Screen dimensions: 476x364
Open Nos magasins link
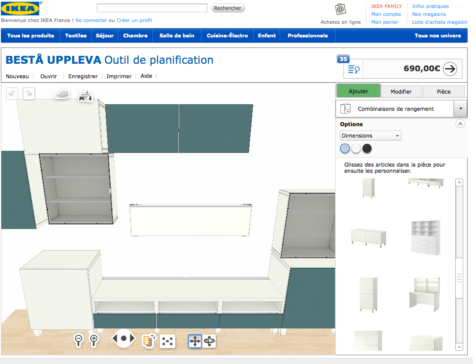pyautogui.click(x=429, y=14)
